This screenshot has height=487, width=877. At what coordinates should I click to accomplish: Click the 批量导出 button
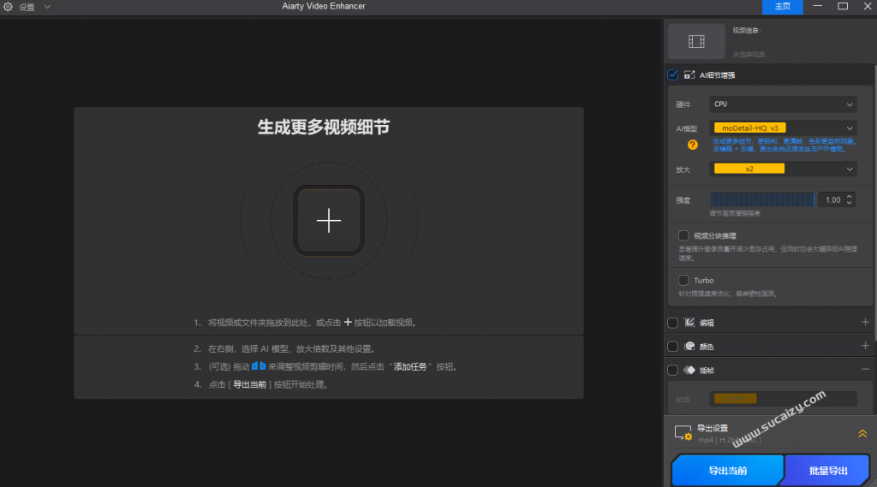828,470
